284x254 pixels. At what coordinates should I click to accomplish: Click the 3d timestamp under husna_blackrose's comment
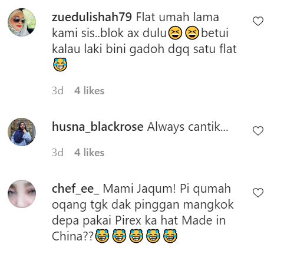click(x=58, y=153)
